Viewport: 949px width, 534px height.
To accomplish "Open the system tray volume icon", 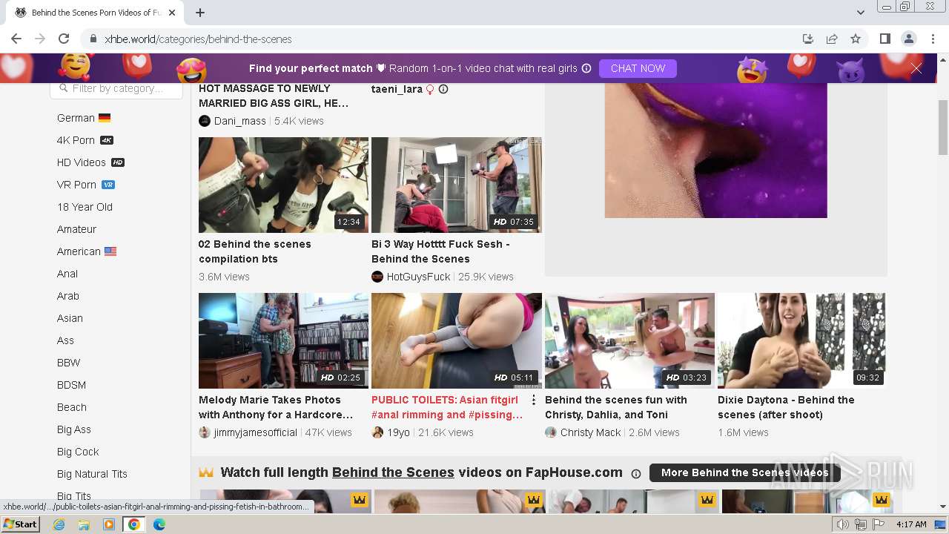I will point(843,524).
